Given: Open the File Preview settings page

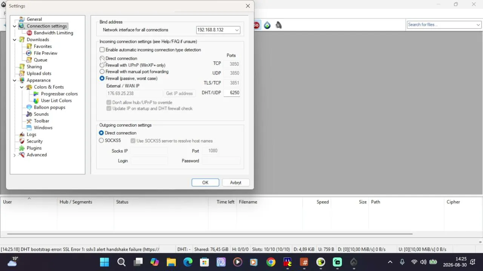Looking at the screenshot, I should point(45,53).
